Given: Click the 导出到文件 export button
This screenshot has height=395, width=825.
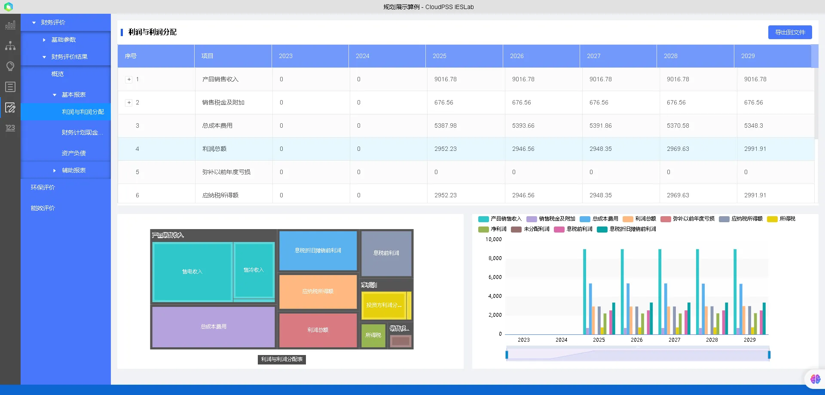Looking at the screenshot, I should click(x=790, y=32).
